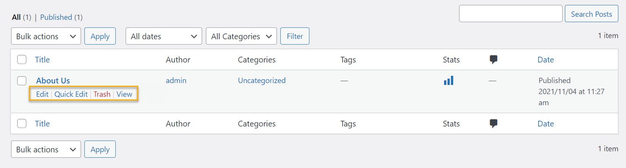Click the Filter button

coord(294,36)
